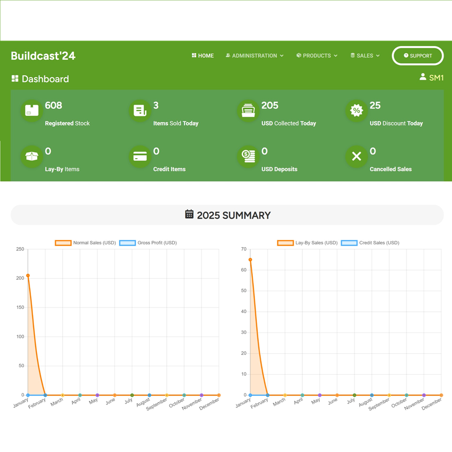Click the Registered Stock box icon
Image resolution: width=452 pixels, height=452 pixels.
click(x=32, y=111)
